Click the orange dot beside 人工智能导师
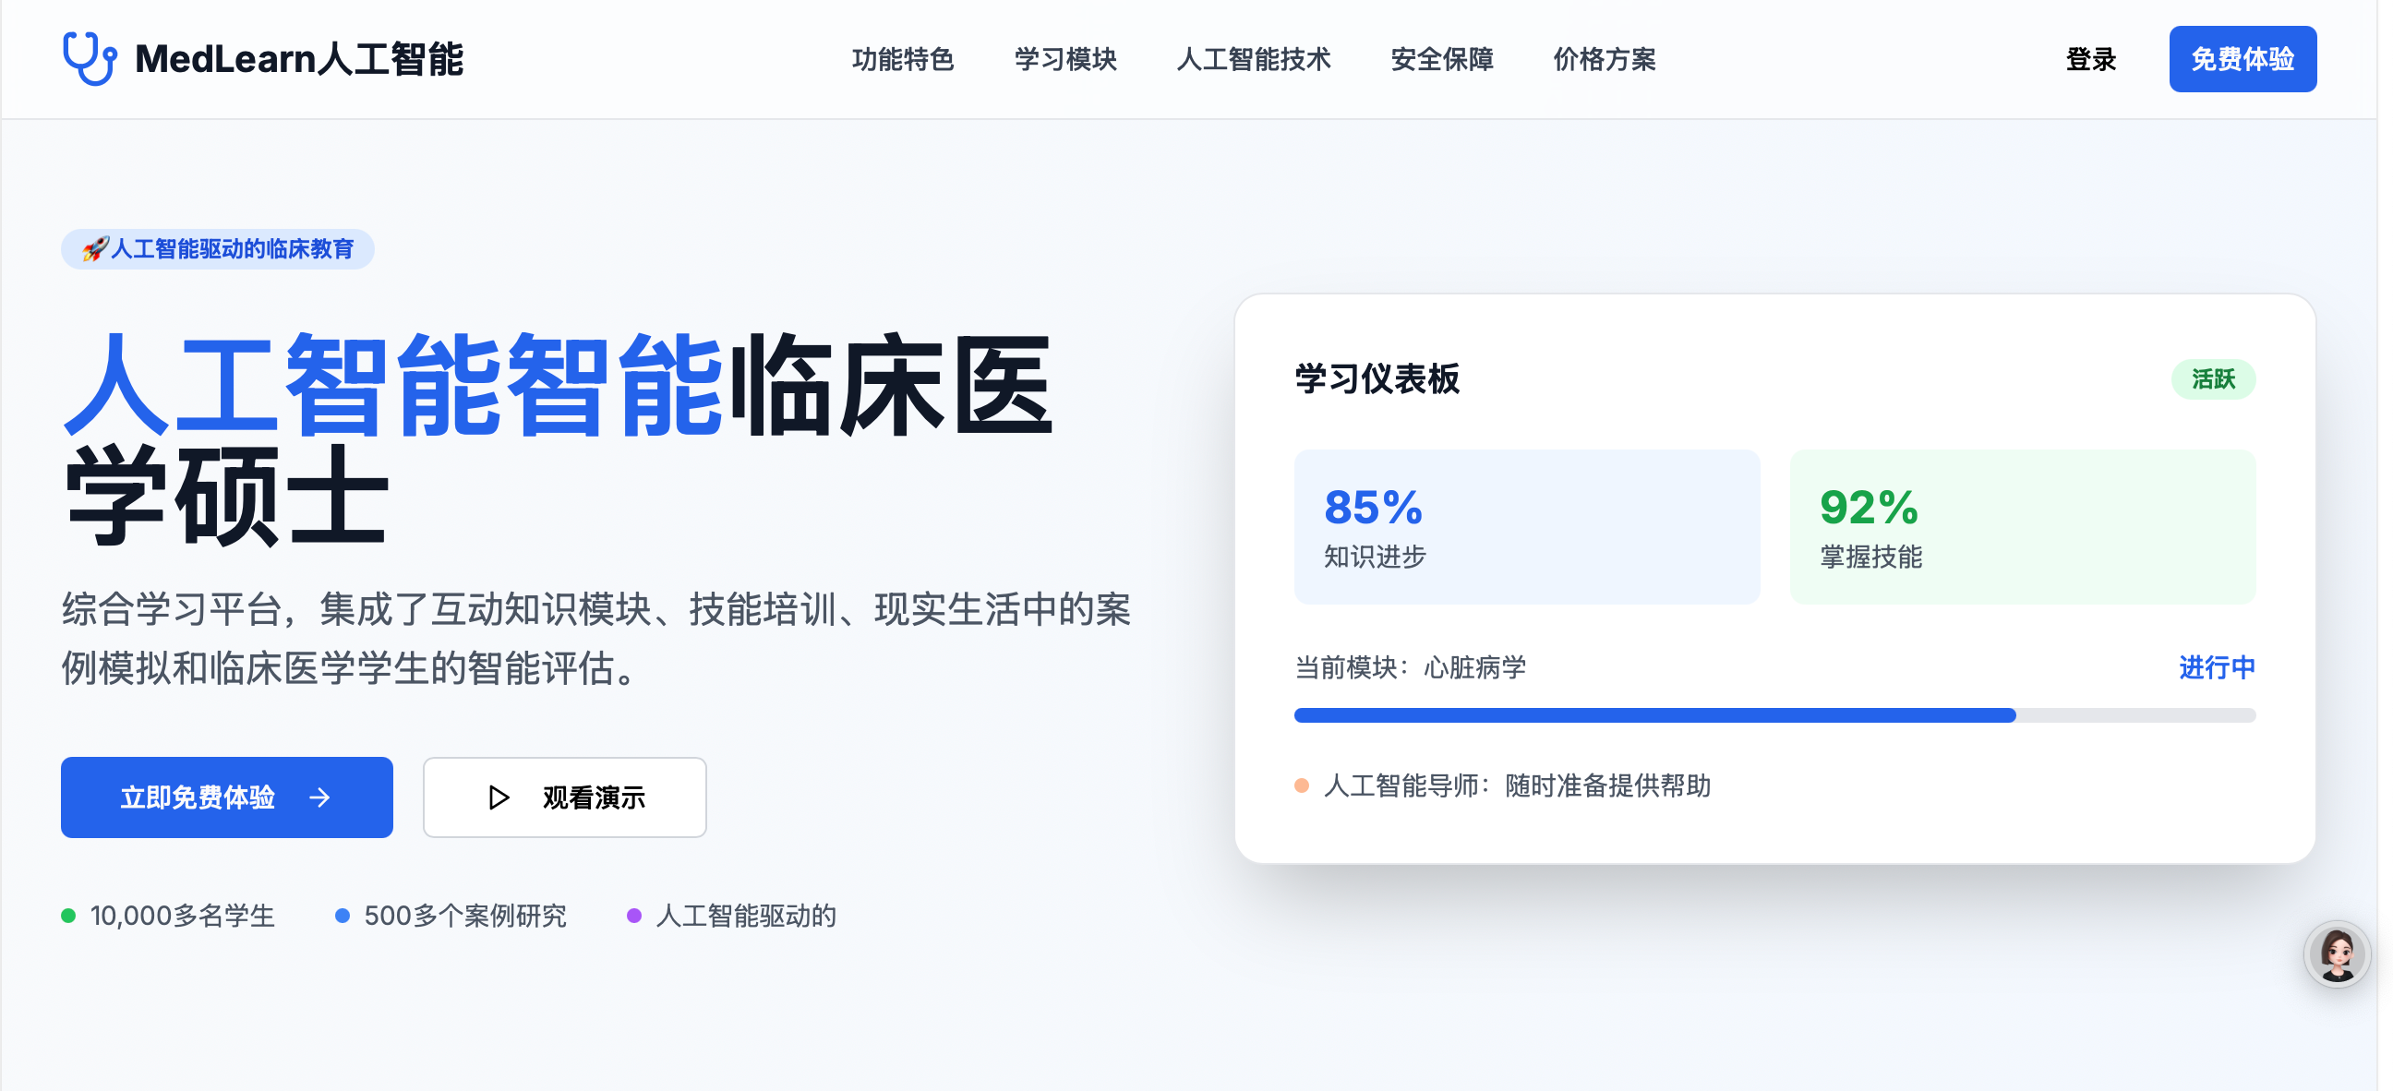This screenshot has height=1091, width=2393. 1302,786
